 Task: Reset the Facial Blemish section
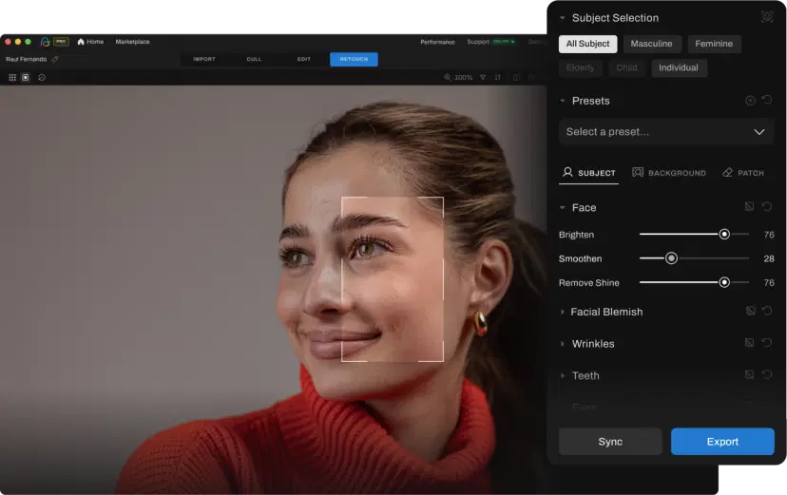pyautogui.click(x=767, y=311)
